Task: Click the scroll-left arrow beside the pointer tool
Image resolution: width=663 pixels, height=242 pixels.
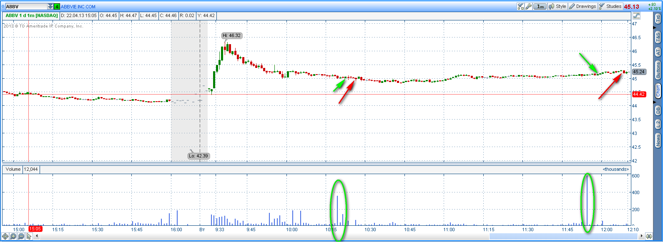Action: click(x=37, y=237)
